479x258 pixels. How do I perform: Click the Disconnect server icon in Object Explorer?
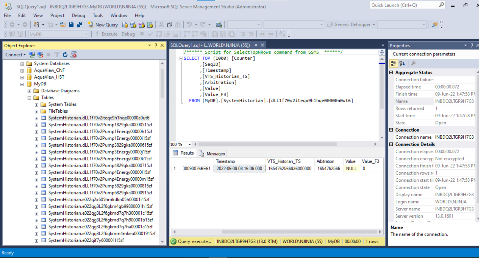[x=40, y=55]
